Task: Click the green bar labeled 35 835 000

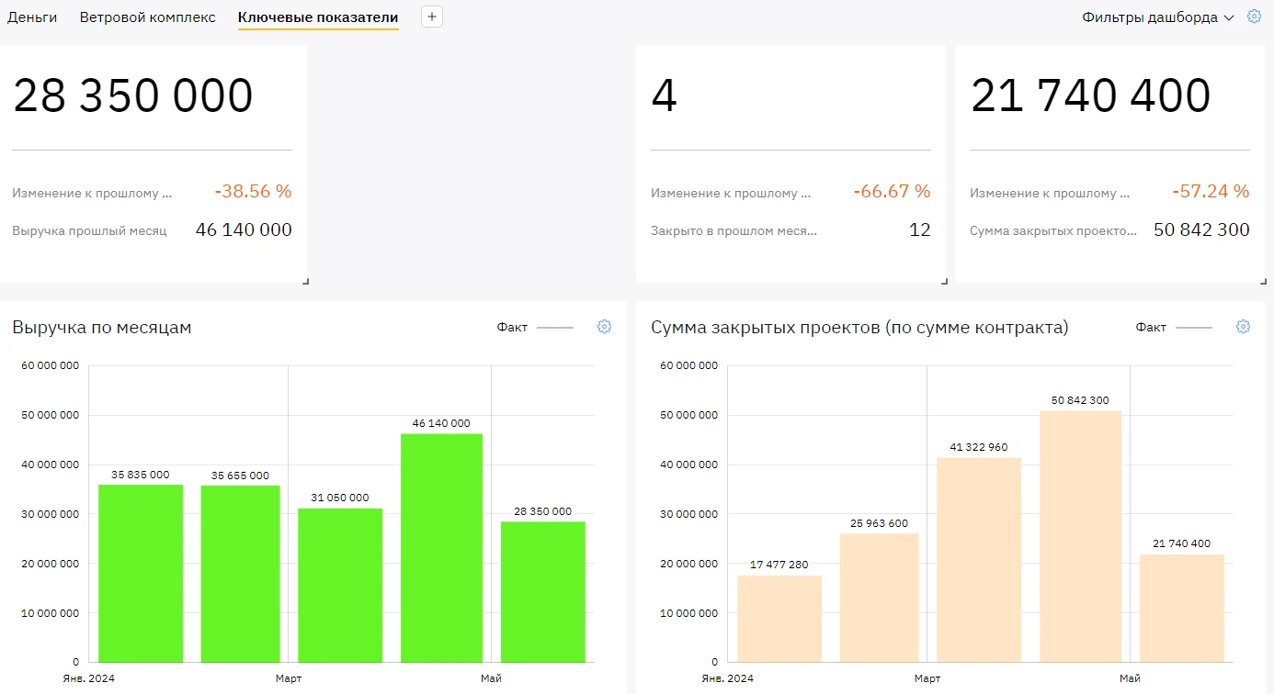Action: coord(141,573)
